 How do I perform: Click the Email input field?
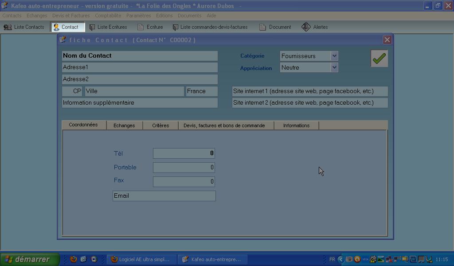(164, 196)
